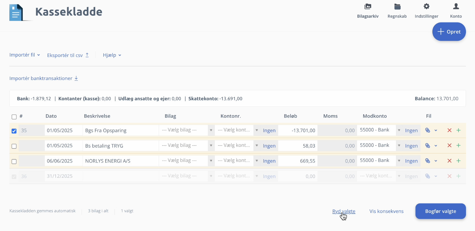475x231 pixels.
Task: Open Vælg bilag dropdown for NORLYS ENERGI row
Action: tap(186, 161)
